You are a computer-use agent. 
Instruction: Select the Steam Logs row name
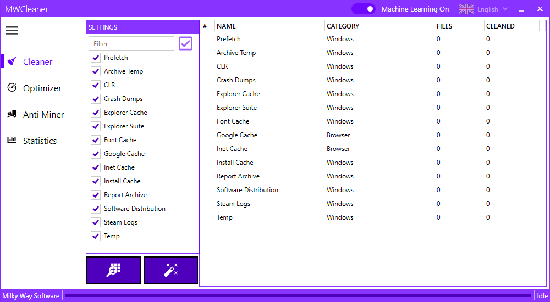tap(233, 204)
